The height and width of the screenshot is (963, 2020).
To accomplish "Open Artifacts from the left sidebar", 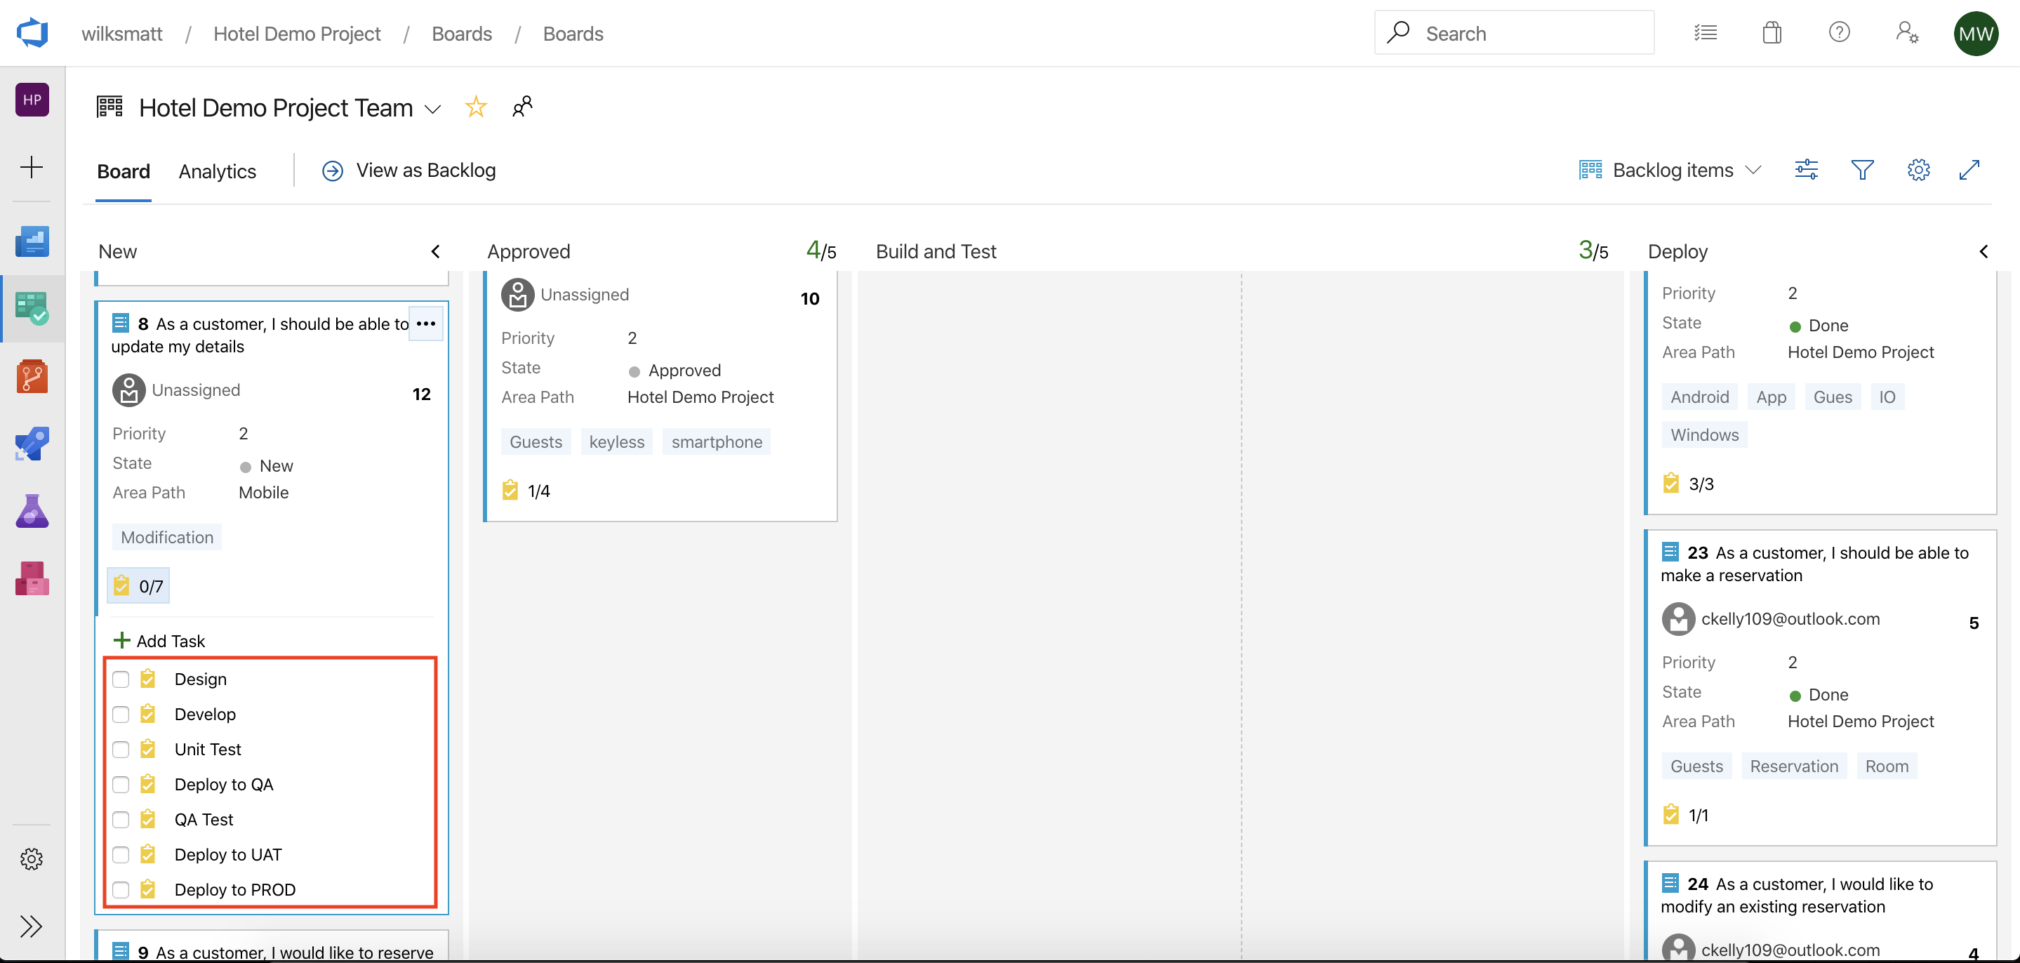I will 32,579.
